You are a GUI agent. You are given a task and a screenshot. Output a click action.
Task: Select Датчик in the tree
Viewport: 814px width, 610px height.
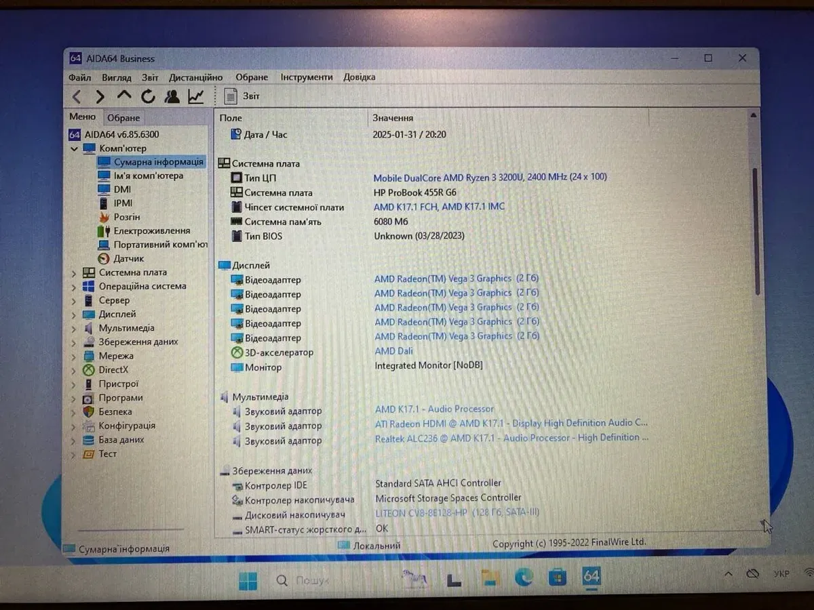coord(128,258)
